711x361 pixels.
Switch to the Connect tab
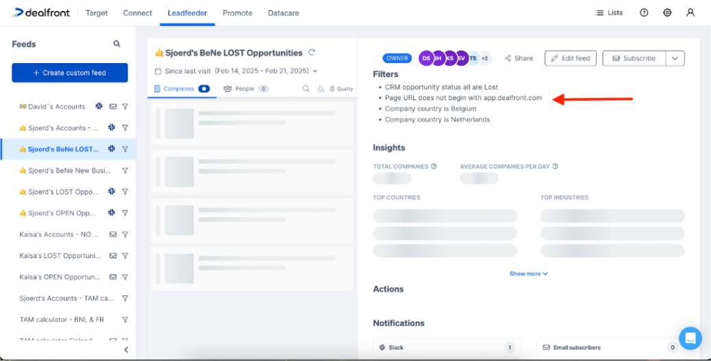point(138,13)
